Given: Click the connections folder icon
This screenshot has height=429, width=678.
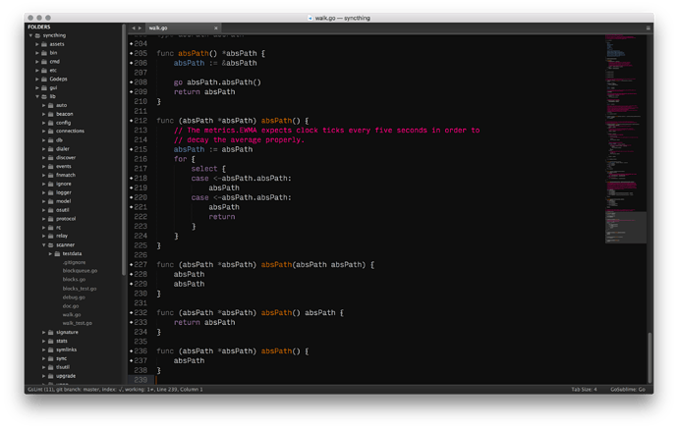Looking at the screenshot, I should click(x=50, y=131).
